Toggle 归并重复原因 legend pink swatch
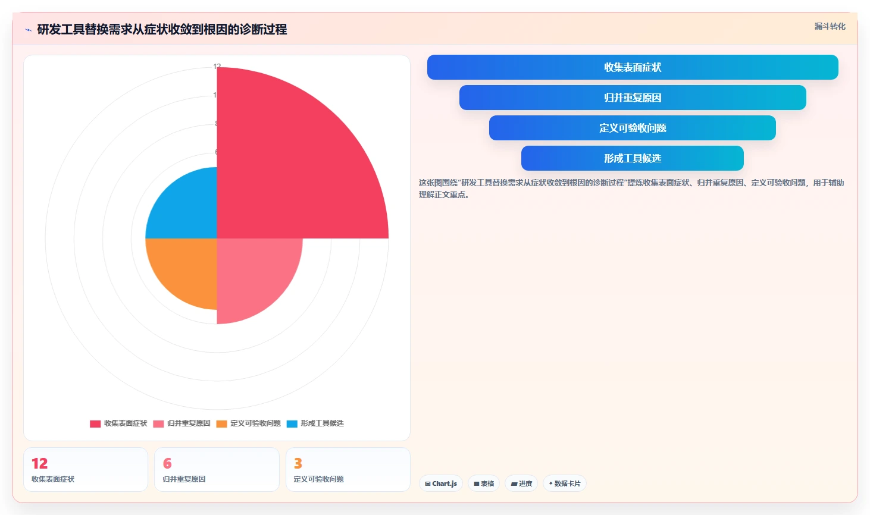The image size is (870, 515). (158, 424)
